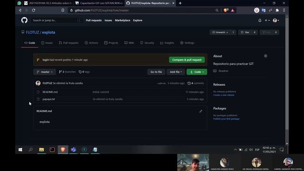Click the Brave browser taskbar icon

63,150
